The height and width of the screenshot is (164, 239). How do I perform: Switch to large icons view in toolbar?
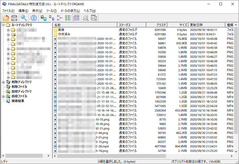(x=43, y=18)
